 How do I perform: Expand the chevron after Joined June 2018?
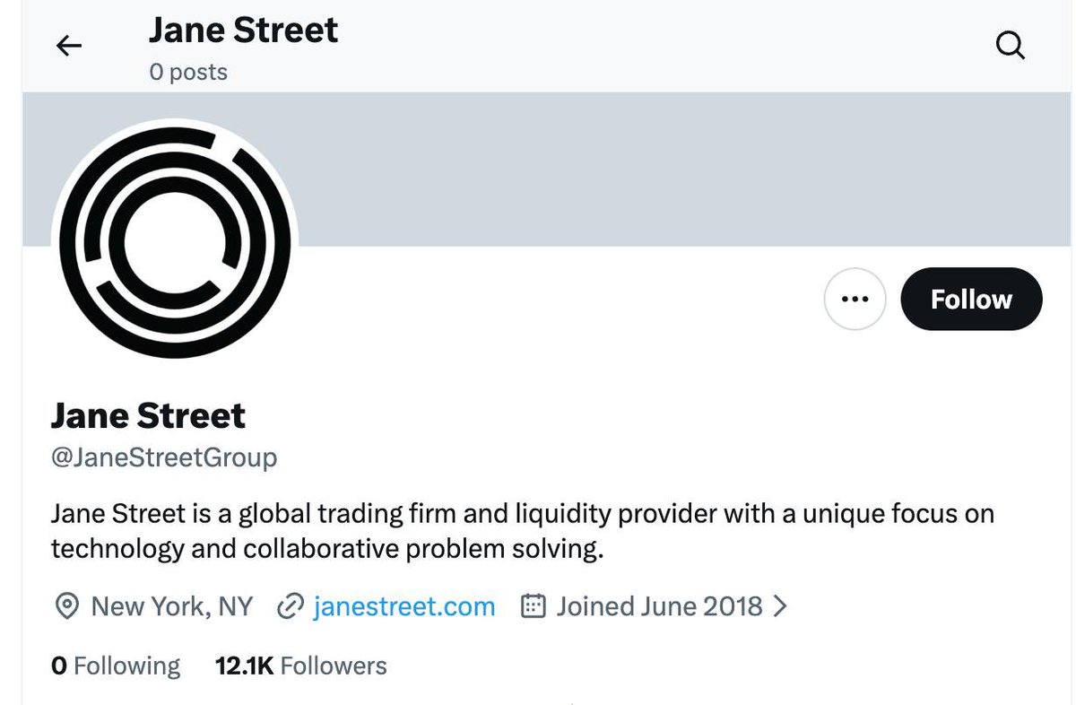(780, 607)
